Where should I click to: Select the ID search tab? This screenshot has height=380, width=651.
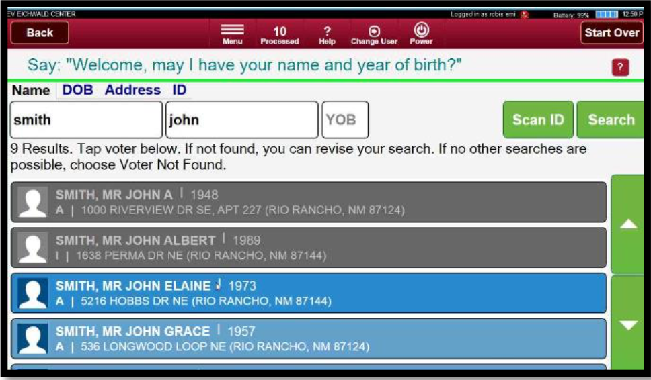point(180,90)
